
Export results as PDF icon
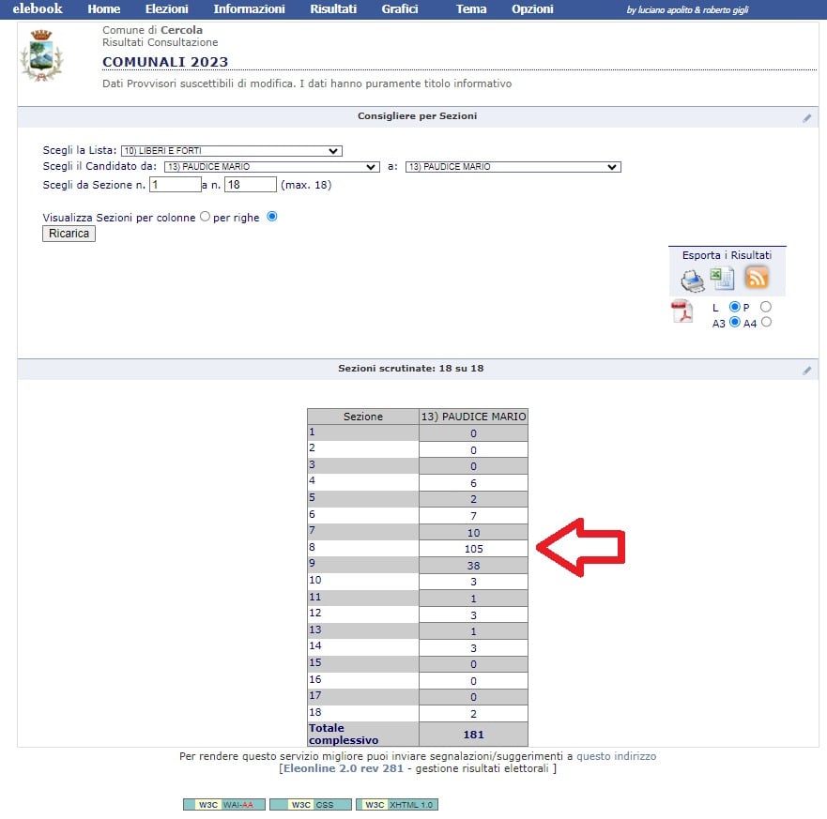point(682,312)
